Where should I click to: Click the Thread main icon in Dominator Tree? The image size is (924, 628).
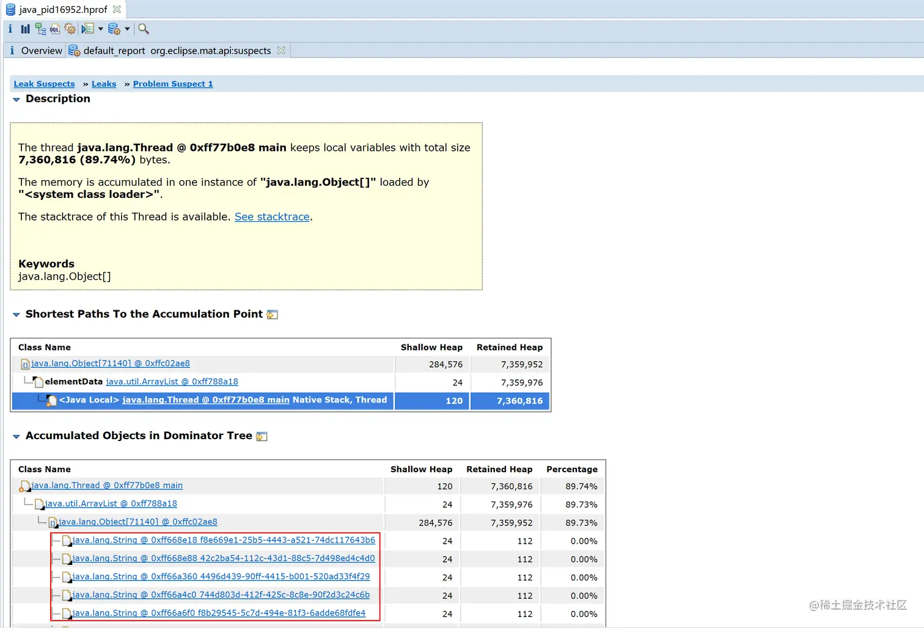(24, 486)
